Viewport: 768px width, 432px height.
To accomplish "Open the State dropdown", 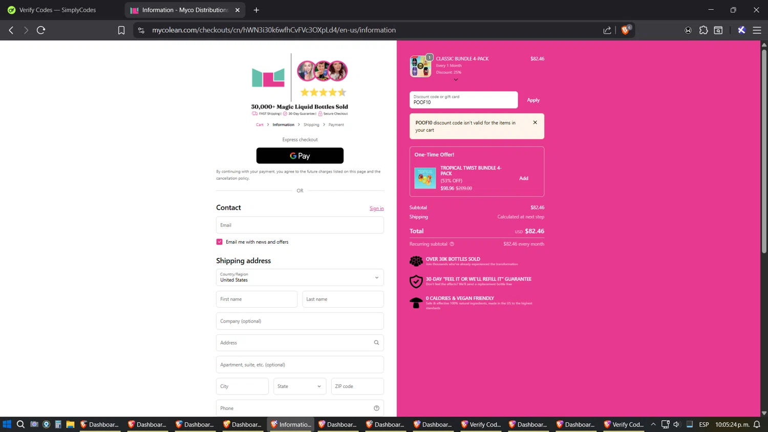I will click(x=300, y=386).
